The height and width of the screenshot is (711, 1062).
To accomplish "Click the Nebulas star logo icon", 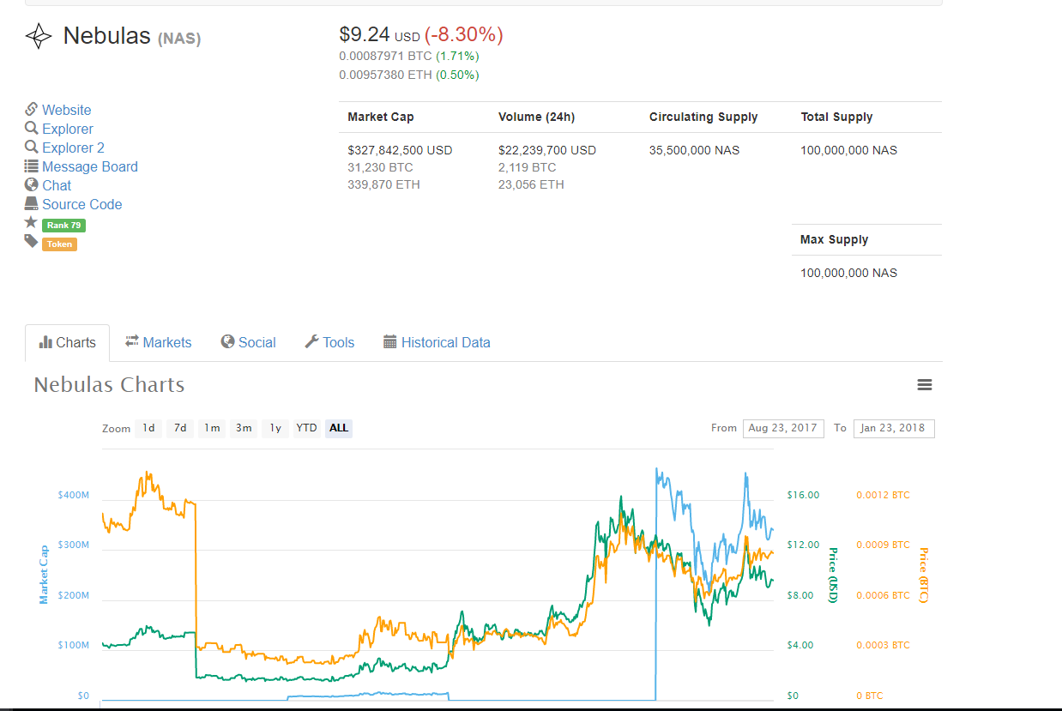I will pos(39,36).
